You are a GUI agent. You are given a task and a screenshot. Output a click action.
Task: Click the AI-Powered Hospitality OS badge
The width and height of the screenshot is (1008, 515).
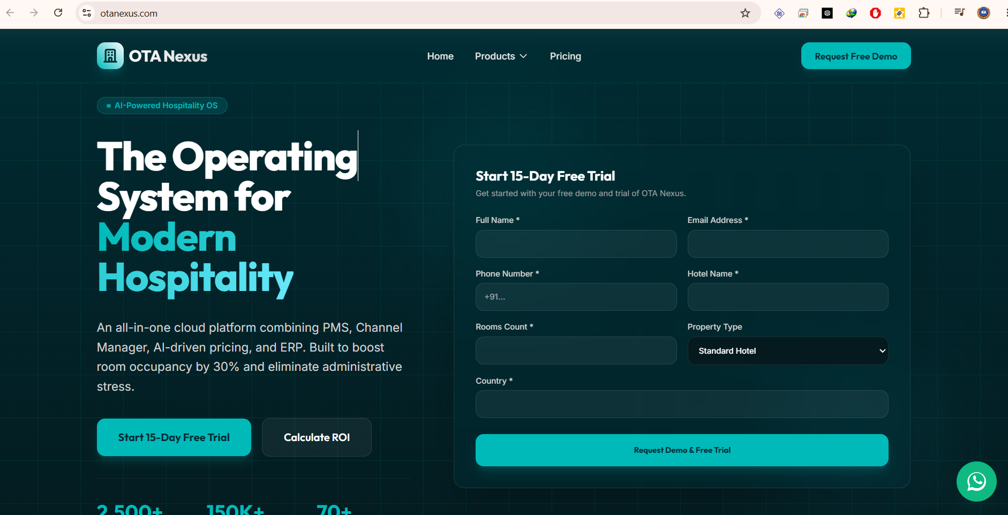coord(162,106)
